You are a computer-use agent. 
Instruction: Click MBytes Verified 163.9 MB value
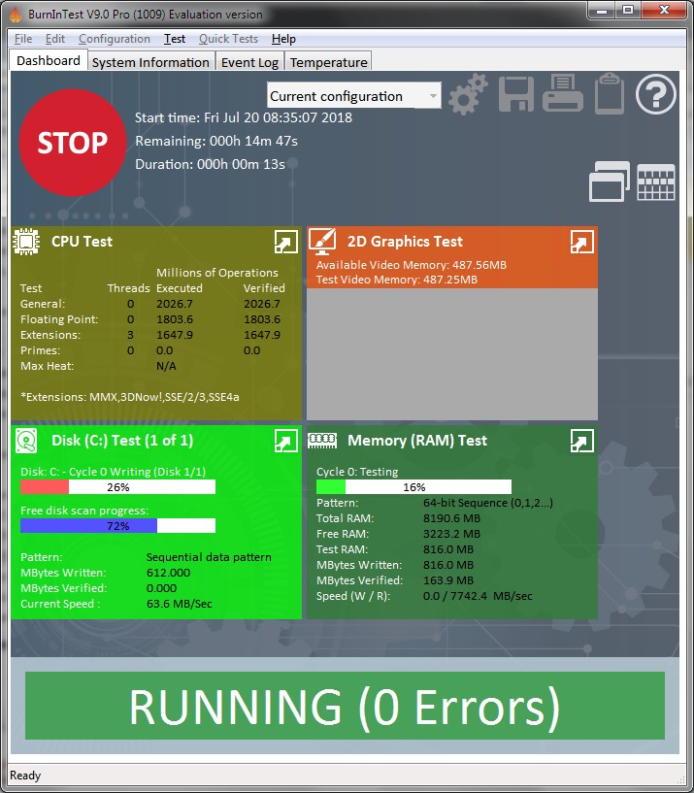pos(448,580)
